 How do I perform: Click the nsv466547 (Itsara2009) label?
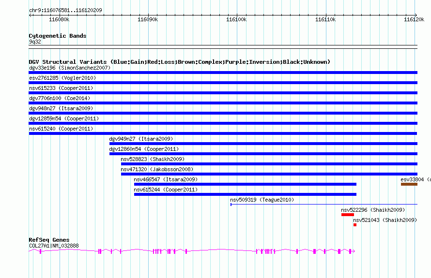point(166,179)
